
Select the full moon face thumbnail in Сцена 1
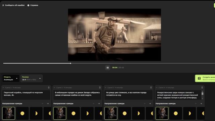pos(23,113)
